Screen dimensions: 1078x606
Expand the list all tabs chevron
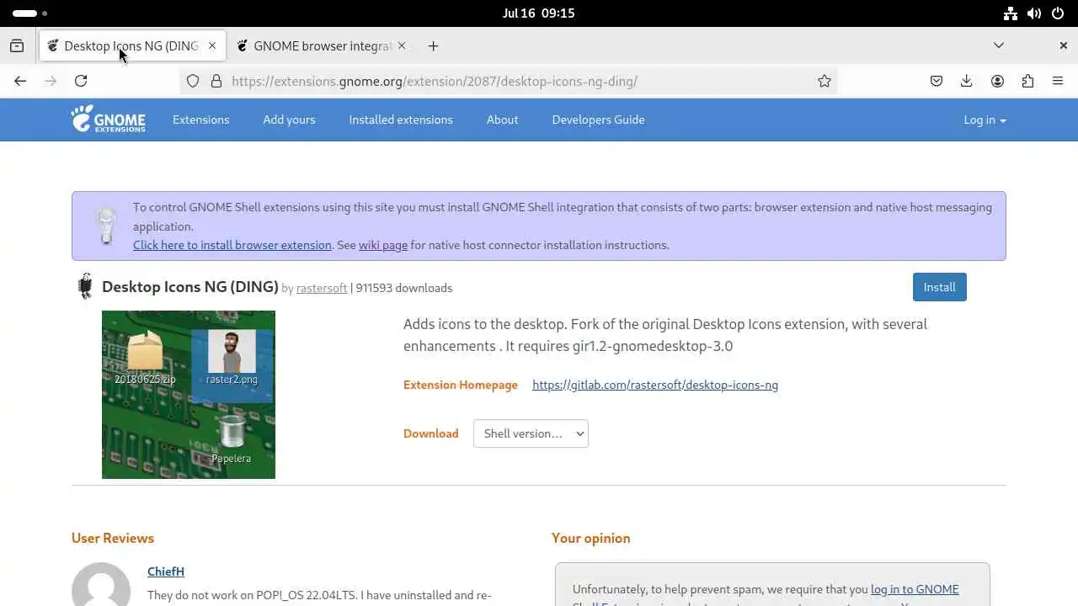pyautogui.click(x=999, y=45)
